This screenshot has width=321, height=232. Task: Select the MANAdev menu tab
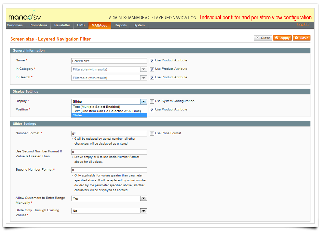click(100, 25)
